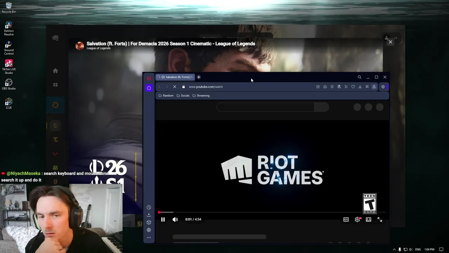
Task: Click the extensions cube icon beside address bar
Action: (x=383, y=87)
